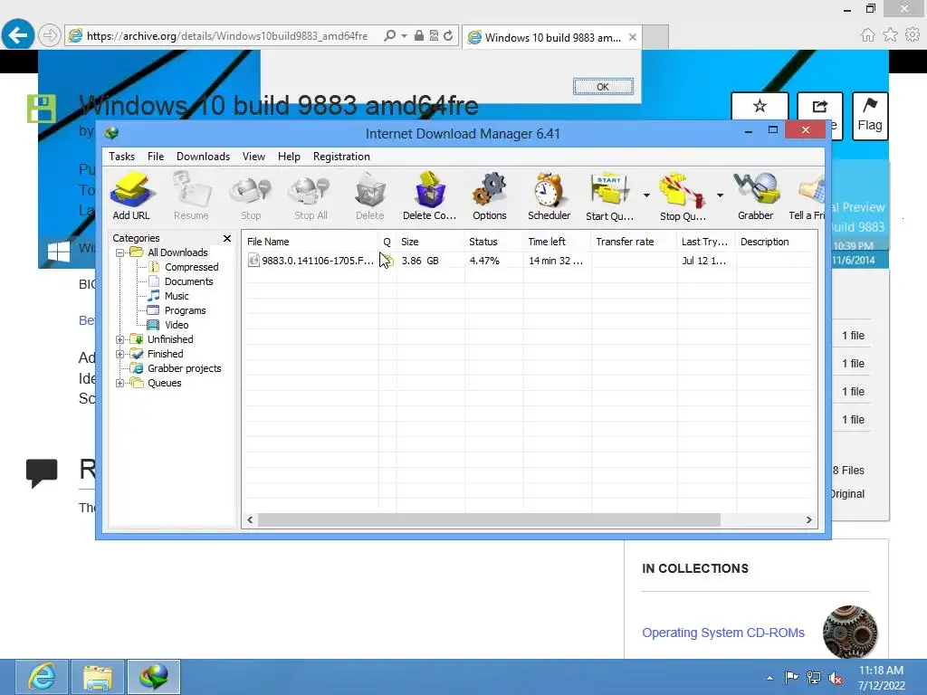The height and width of the screenshot is (695, 927).
Task: Click the browser Back button
Action: tap(18, 35)
